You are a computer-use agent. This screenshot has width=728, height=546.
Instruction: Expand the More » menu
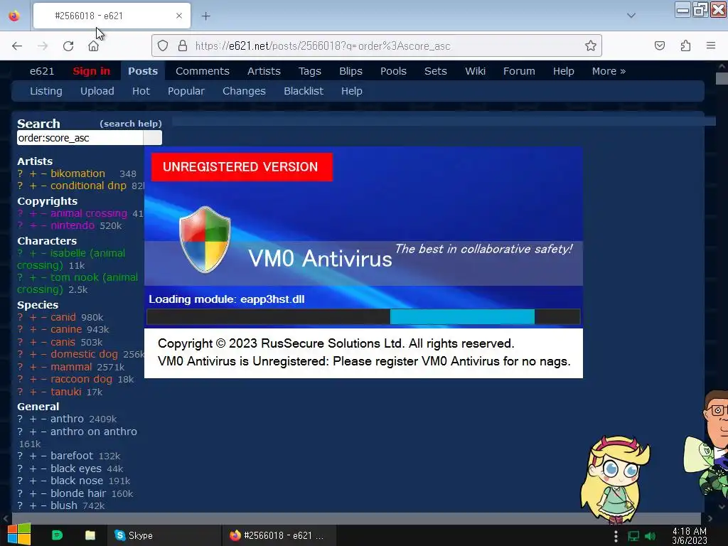609,71
